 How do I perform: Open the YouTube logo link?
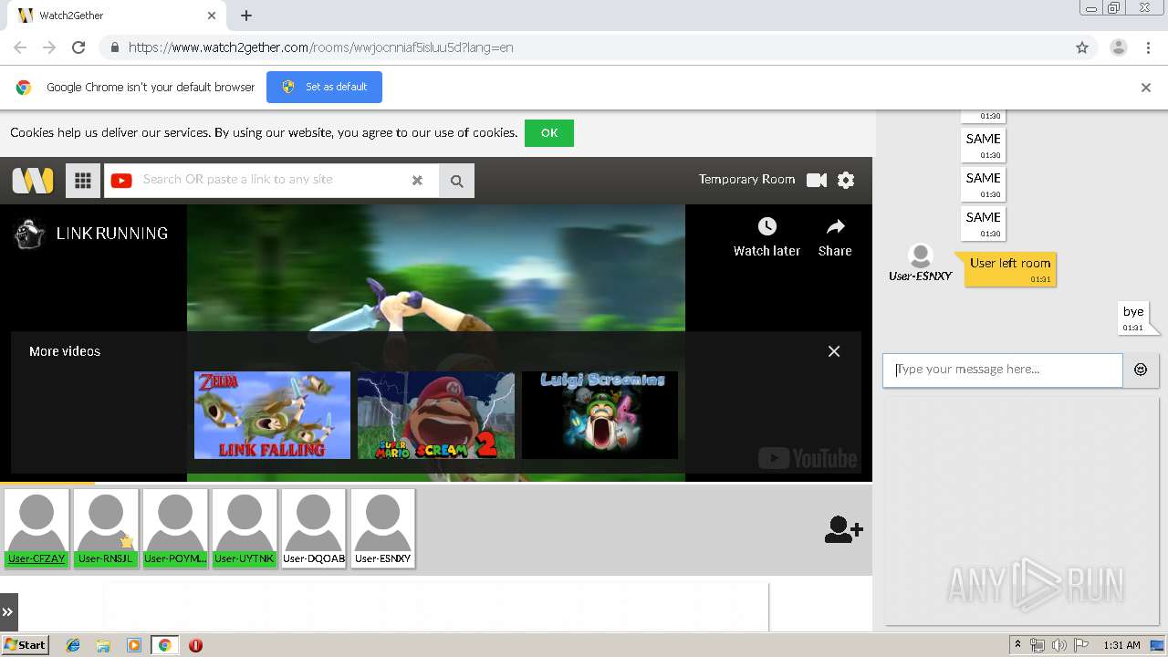808,458
